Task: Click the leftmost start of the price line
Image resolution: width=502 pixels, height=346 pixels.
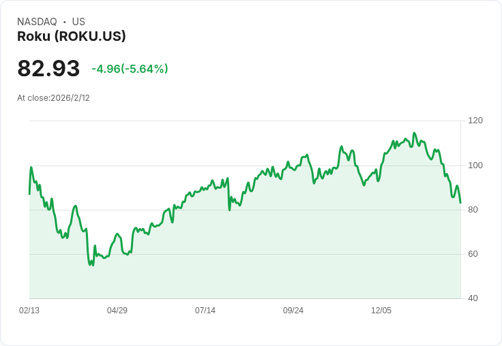Action: [29, 194]
